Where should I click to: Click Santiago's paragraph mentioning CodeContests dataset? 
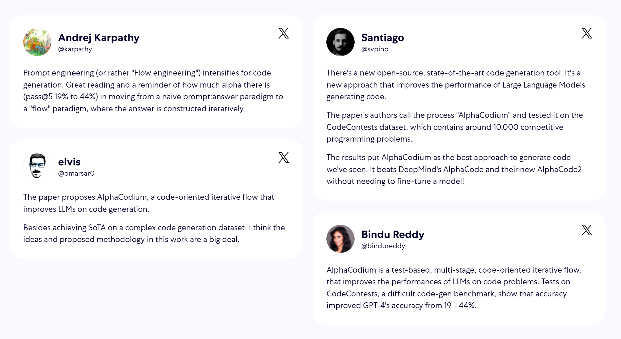coord(455,127)
